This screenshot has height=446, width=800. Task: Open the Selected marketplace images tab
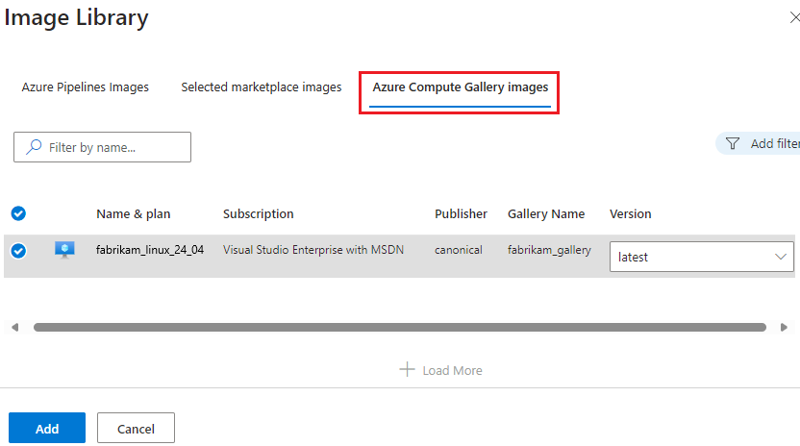pos(262,87)
